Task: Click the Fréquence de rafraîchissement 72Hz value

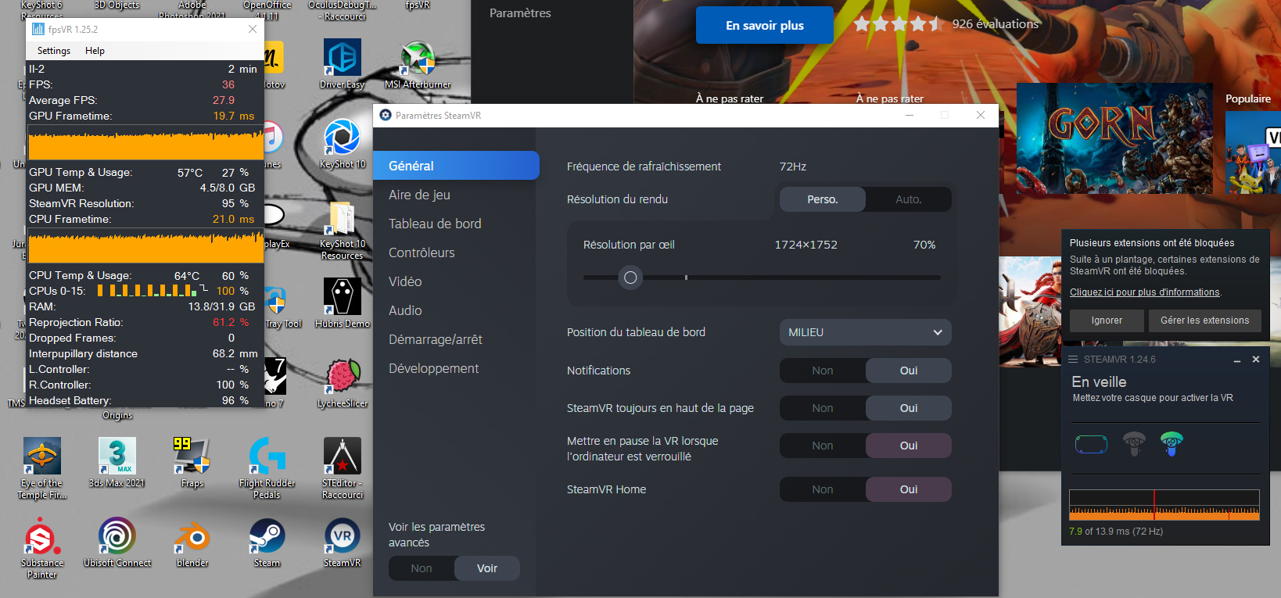Action: point(793,167)
